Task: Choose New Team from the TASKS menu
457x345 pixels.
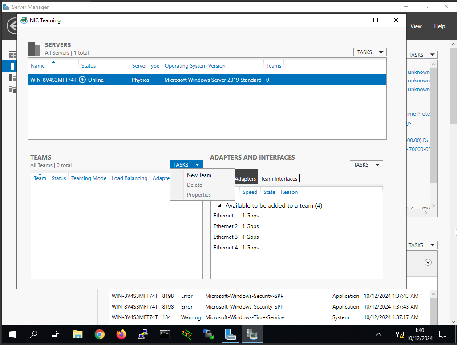Action: (199, 175)
